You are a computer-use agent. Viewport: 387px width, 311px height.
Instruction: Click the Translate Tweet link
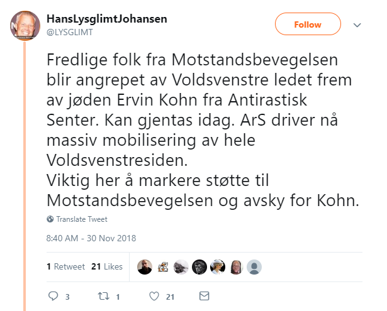82,219
